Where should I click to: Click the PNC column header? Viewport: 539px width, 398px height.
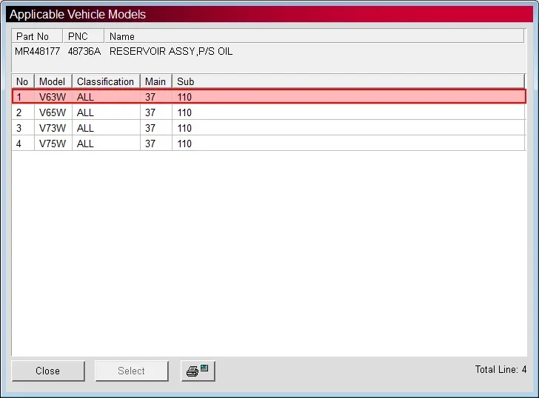[x=84, y=36]
